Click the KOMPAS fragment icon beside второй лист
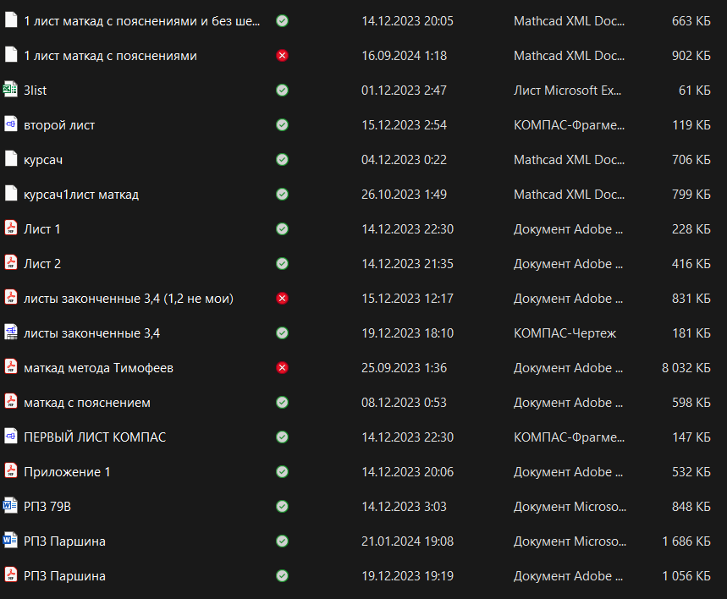The width and height of the screenshot is (727, 599). click(x=11, y=124)
